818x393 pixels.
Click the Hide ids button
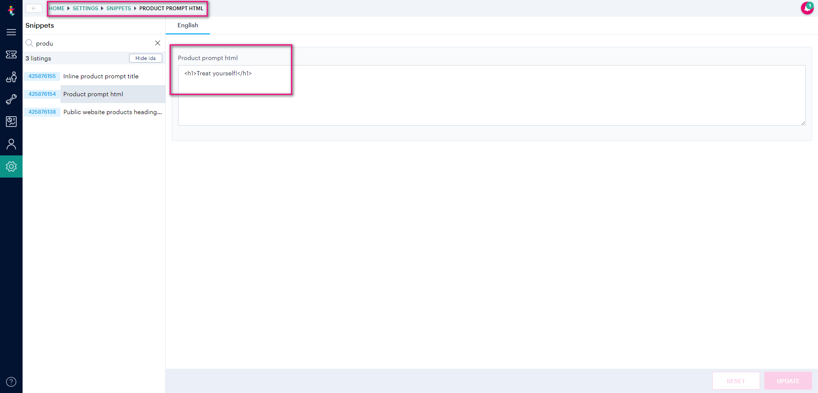tap(146, 58)
